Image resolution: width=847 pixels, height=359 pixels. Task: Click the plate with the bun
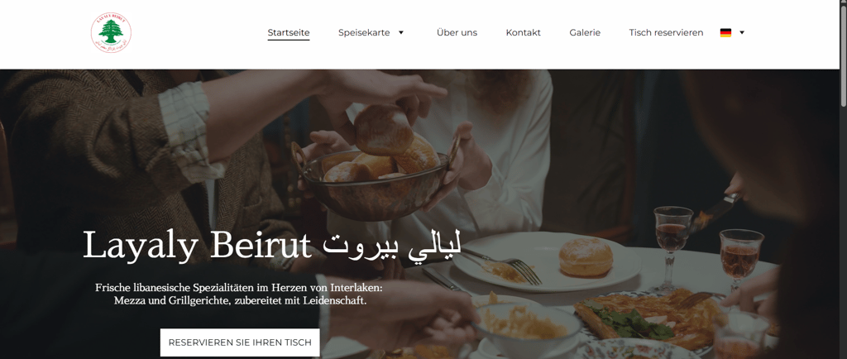546,261
